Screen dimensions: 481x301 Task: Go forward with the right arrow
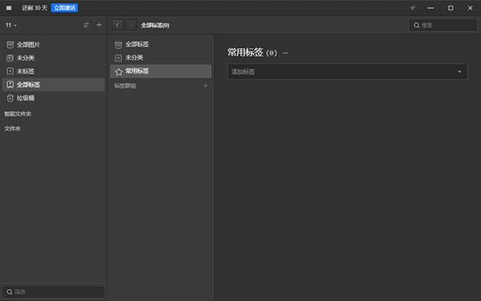(x=131, y=25)
